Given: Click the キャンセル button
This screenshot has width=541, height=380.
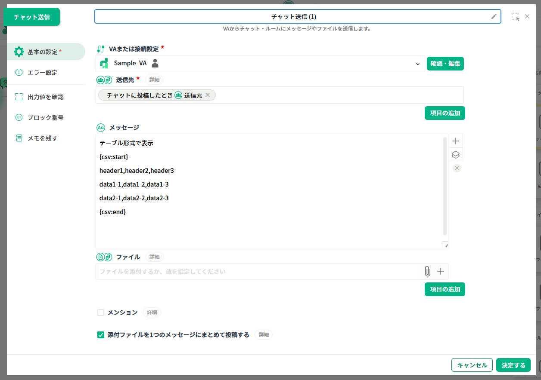Looking at the screenshot, I should (472, 365).
